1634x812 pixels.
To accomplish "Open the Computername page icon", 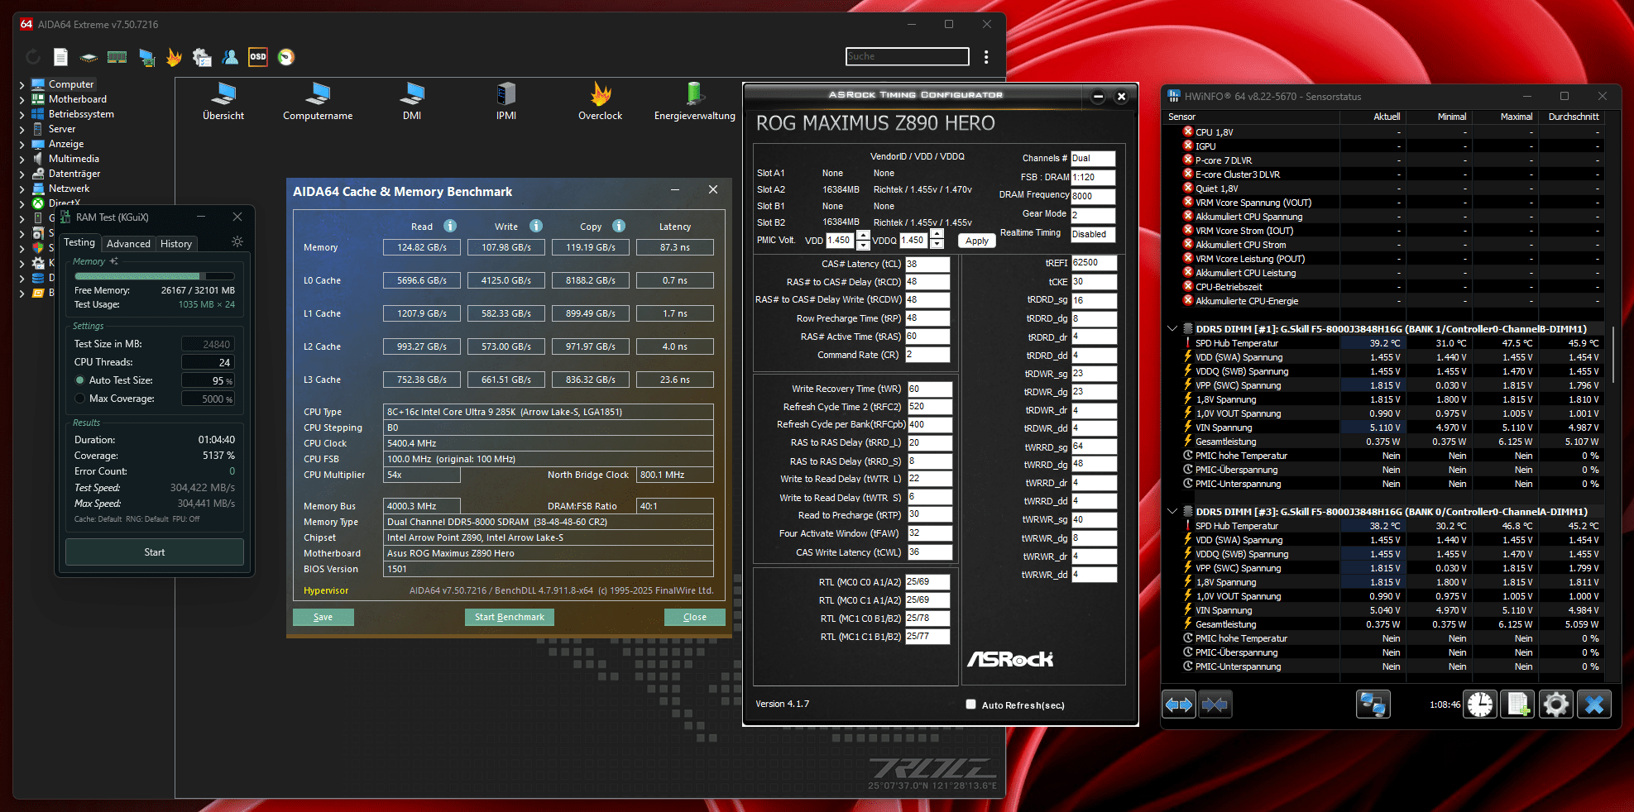I will click(318, 102).
